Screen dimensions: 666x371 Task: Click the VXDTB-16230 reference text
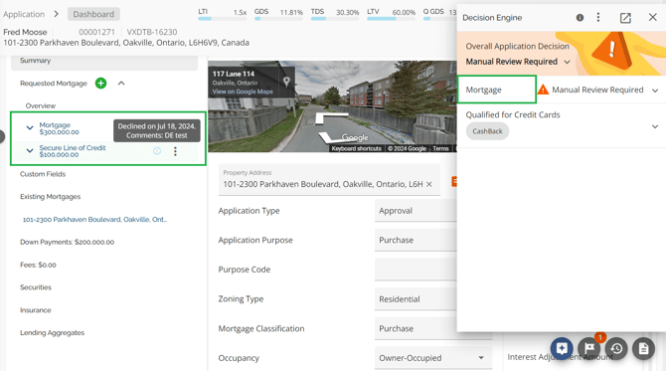(x=152, y=32)
